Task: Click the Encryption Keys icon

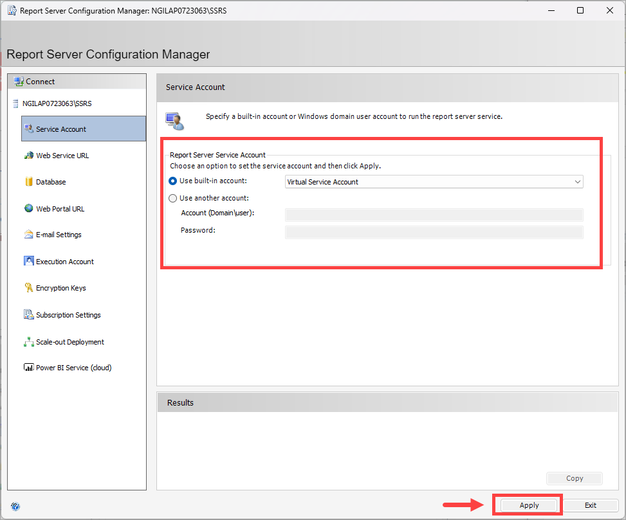Action: click(x=29, y=287)
